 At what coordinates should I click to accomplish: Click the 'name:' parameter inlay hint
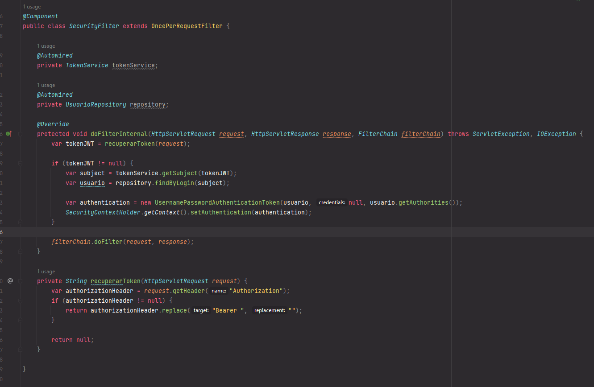click(x=219, y=291)
